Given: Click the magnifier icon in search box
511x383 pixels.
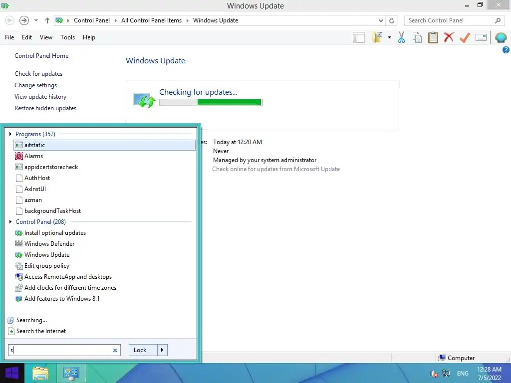Looking at the screenshot, I should [498, 20].
